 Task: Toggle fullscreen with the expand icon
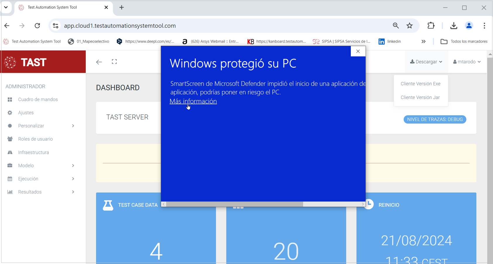114,62
